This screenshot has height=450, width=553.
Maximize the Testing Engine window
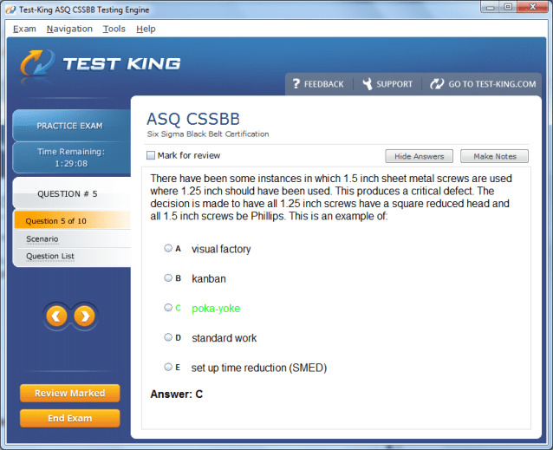pyautogui.click(x=508, y=7)
